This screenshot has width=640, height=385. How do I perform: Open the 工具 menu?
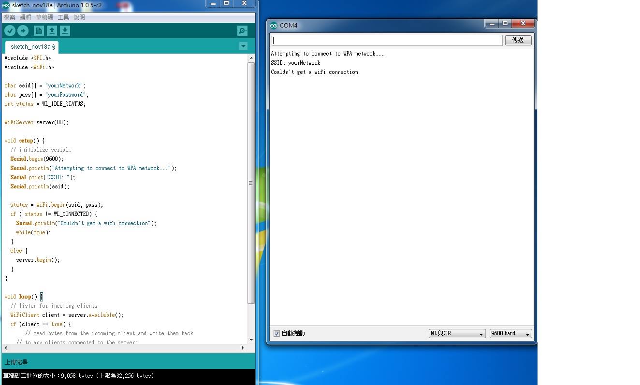point(63,17)
